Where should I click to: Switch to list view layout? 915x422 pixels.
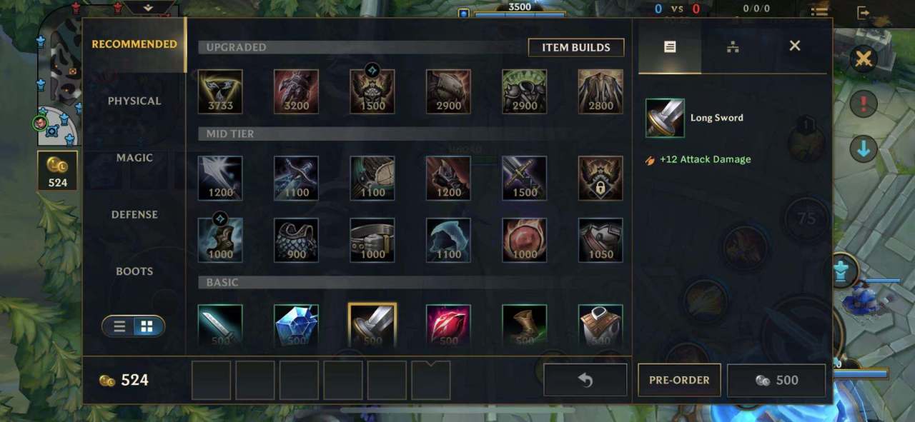point(119,326)
